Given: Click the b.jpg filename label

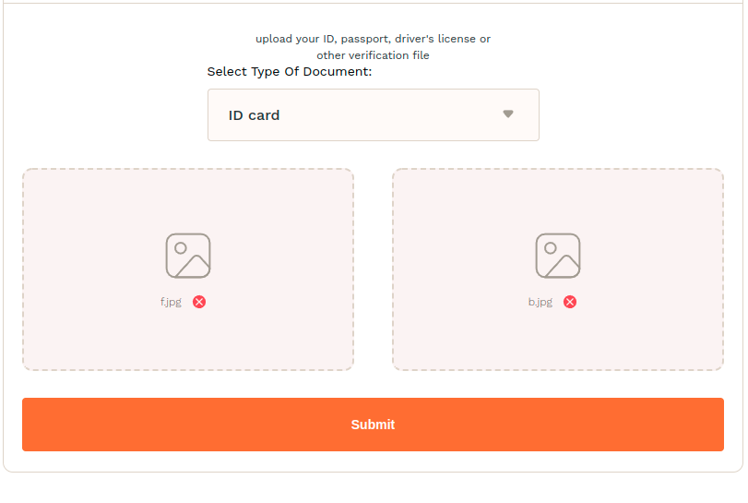Looking at the screenshot, I should (540, 302).
